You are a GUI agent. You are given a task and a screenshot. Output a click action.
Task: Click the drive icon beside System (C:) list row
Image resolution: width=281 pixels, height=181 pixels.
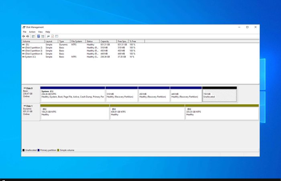click(x=23, y=57)
